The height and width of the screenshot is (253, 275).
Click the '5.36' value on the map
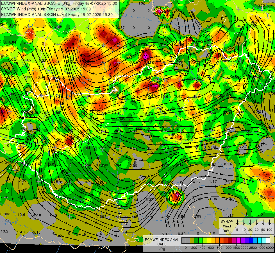[x=22, y=180]
